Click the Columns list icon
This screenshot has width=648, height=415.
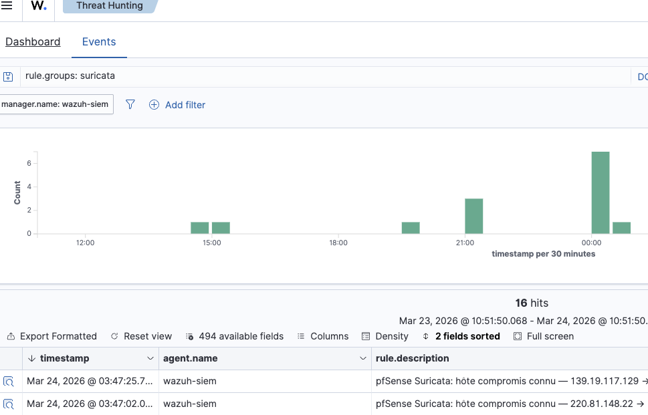(x=301, y=337)
